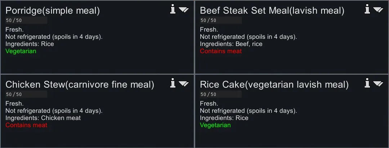Open info for Beef Steak Set Meal
This screenshot has height=148, width=389.
367,10
